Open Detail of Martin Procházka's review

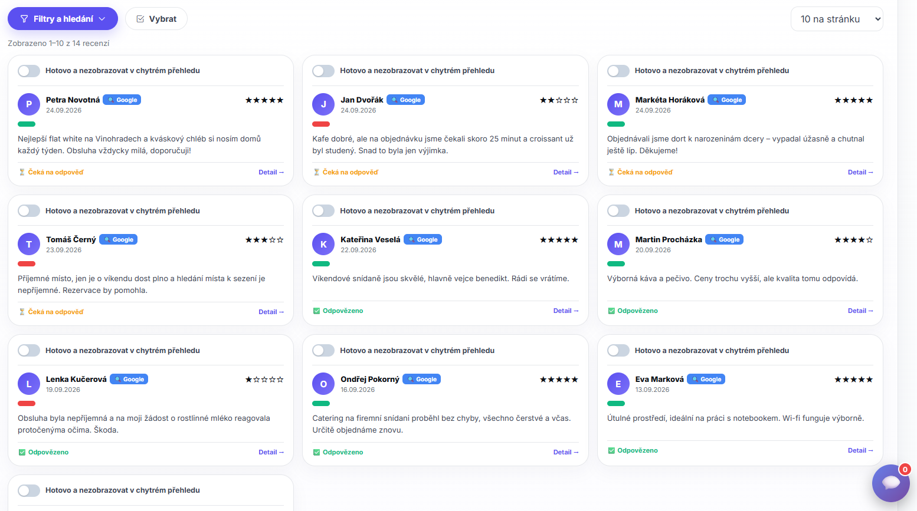(x=860, y=311)
